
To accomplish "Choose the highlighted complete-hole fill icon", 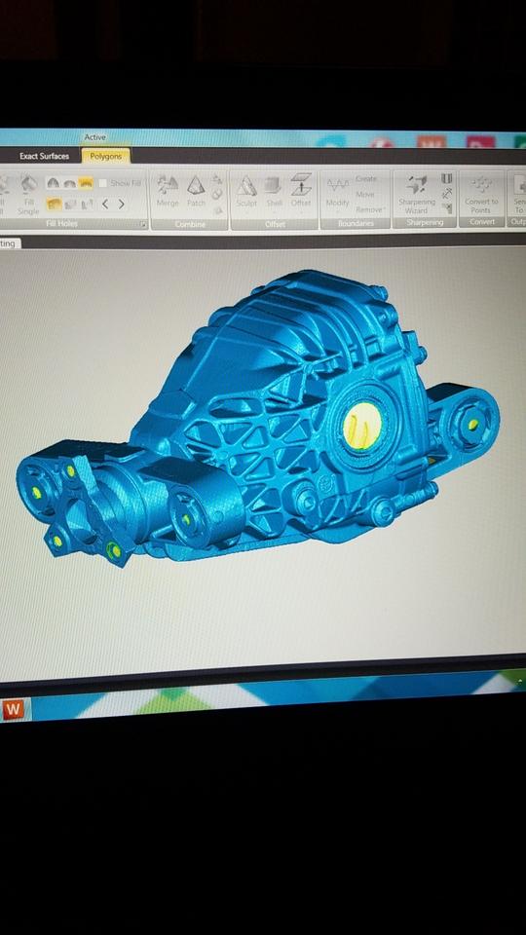I will (x=55, y=205).
